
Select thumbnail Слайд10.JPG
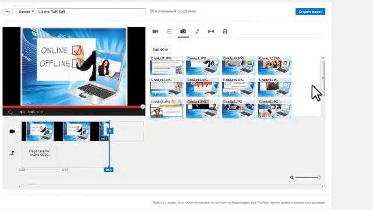(x=238, y=65)
